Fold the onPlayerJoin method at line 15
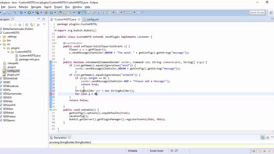 tap(56, 43)
